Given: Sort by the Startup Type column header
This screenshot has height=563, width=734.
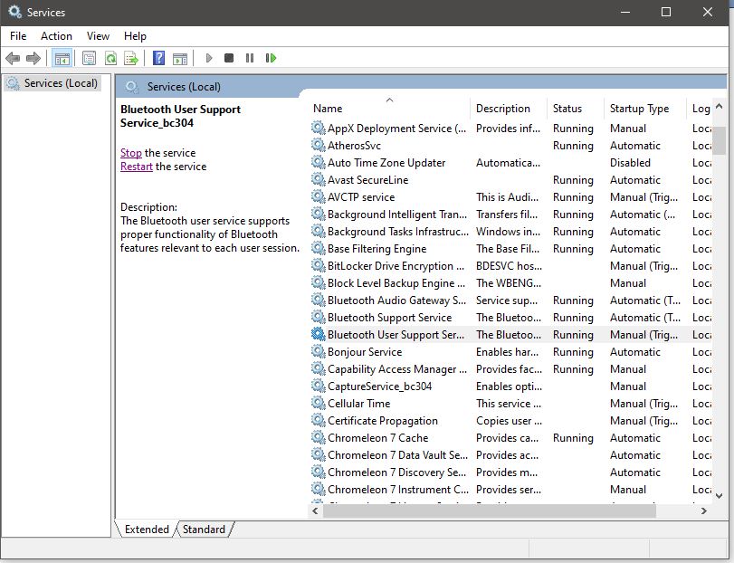Looking at the screenshot, I should pos(645,108).
